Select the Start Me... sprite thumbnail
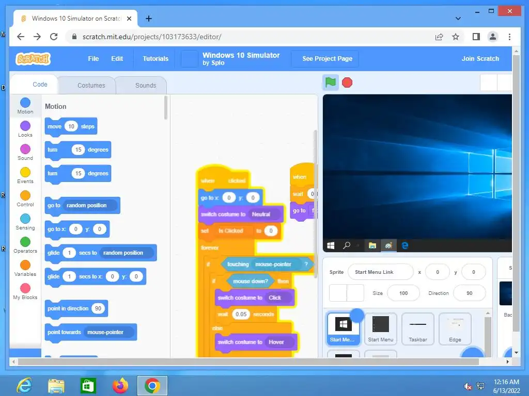 click(343, 328)
